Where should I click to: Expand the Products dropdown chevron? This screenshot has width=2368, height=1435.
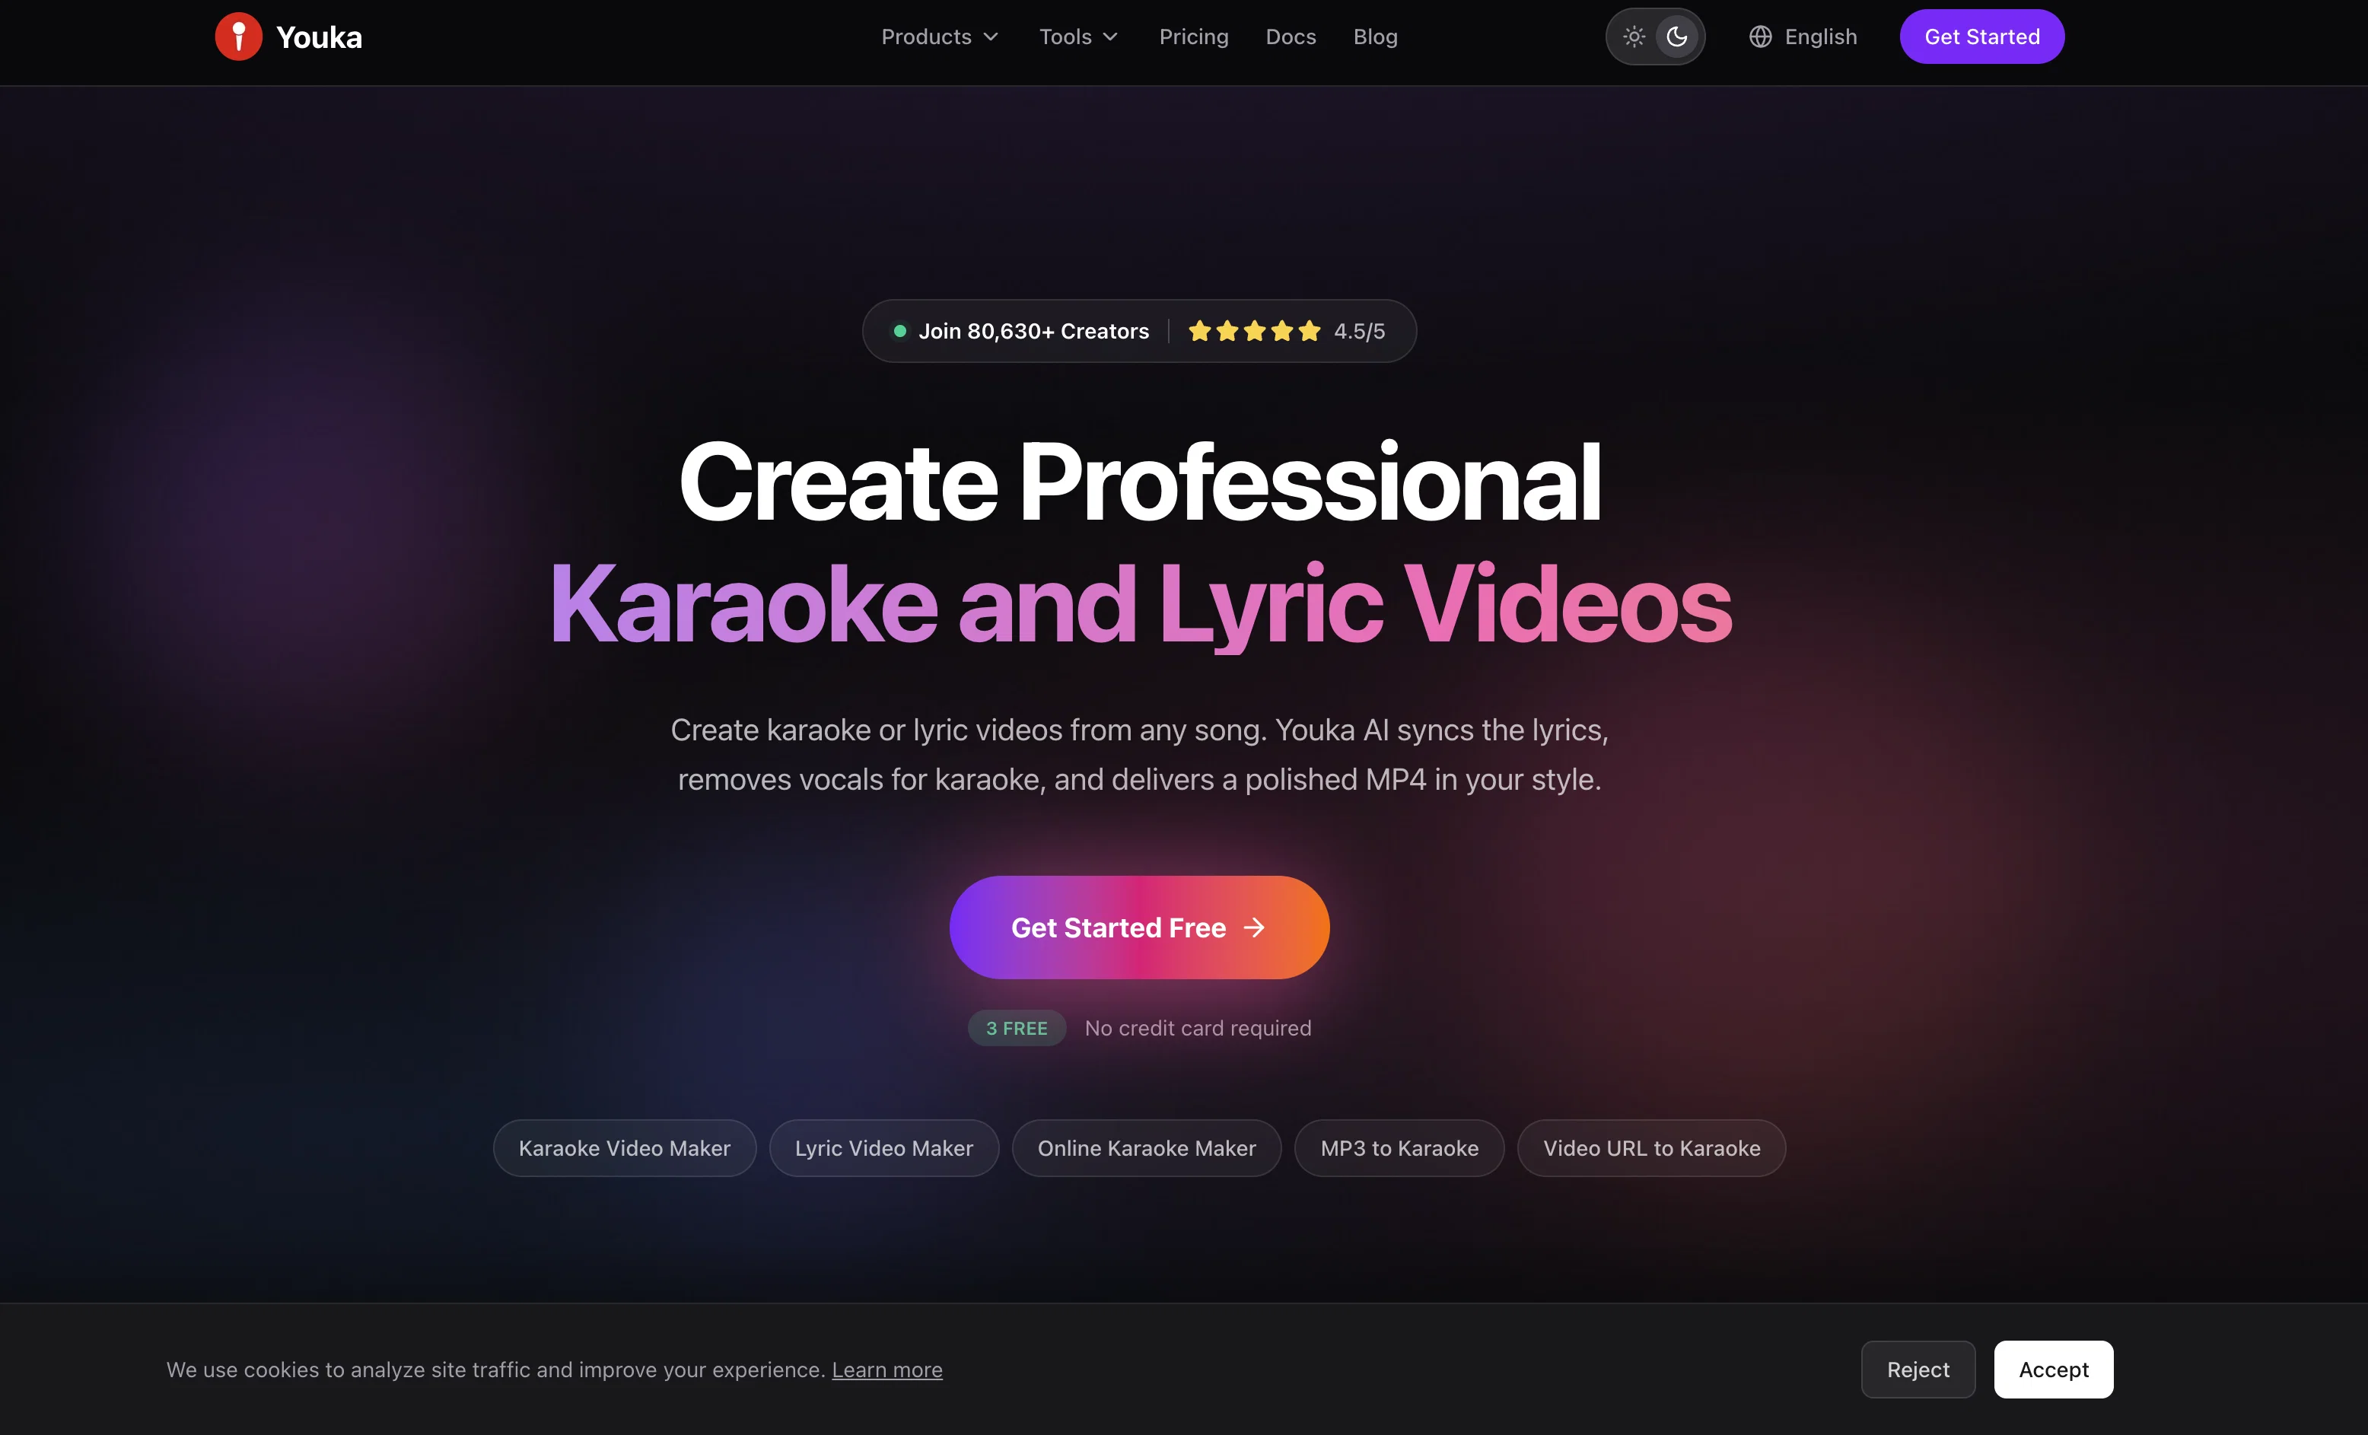991,37
